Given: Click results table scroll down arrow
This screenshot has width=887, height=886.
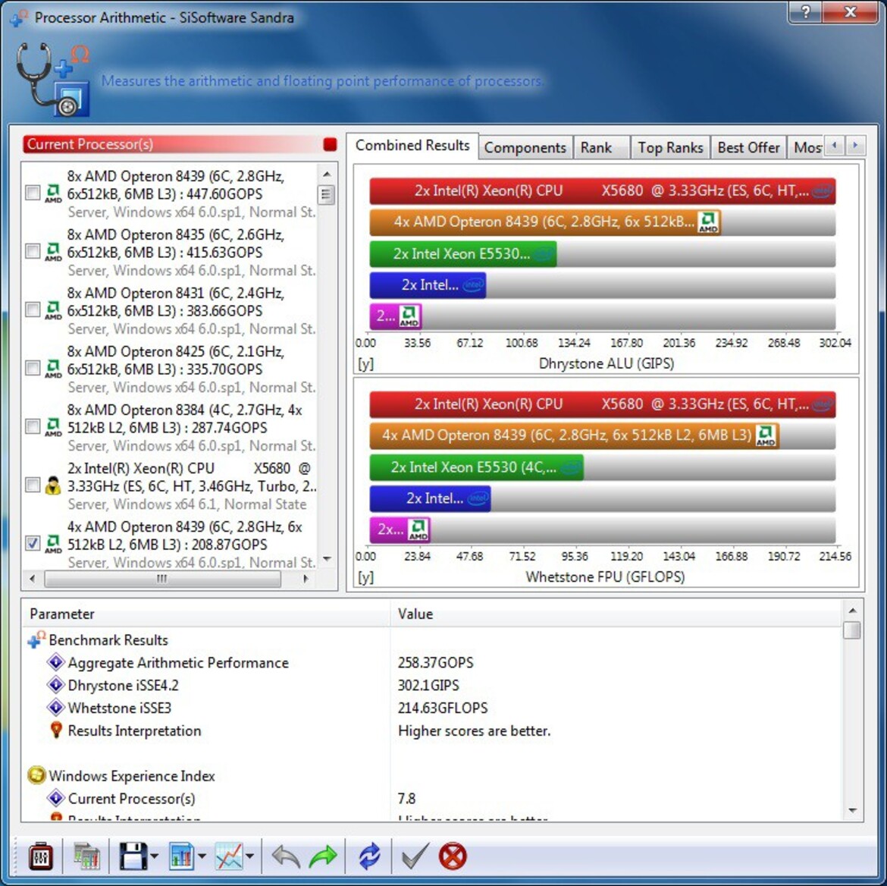Looking at the screenshot, I should 852,811.
